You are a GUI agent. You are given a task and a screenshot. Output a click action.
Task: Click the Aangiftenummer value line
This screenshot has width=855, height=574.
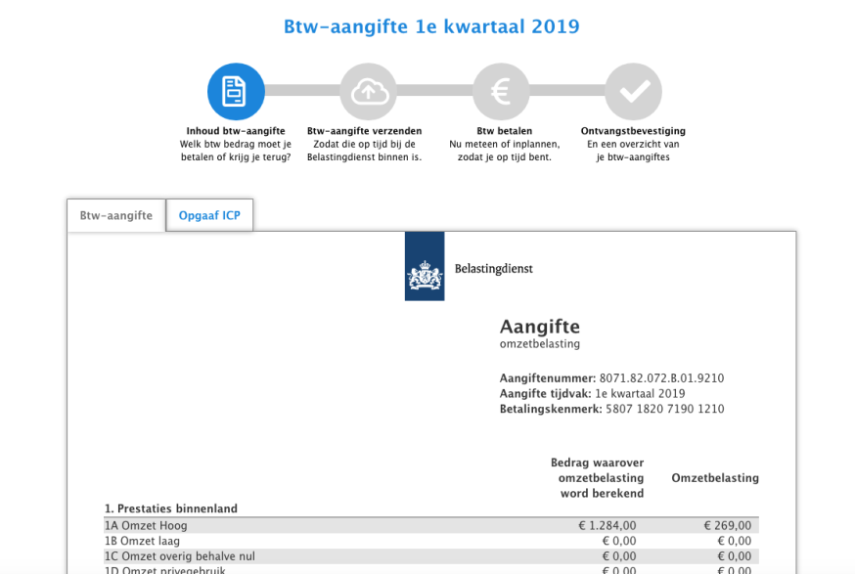(x=611, y=378)
